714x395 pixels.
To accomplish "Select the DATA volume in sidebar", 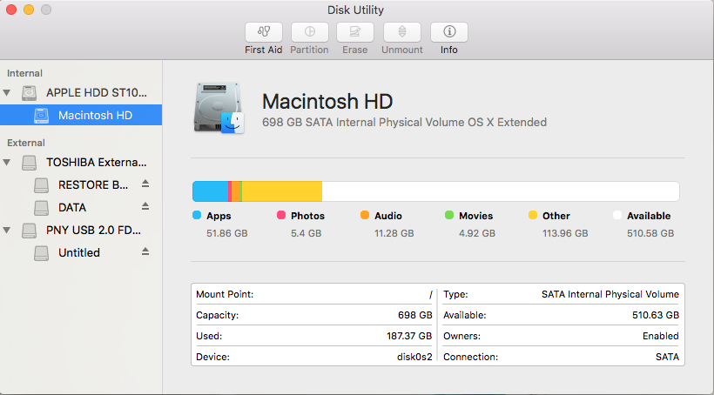I will [x=72, y=207].
